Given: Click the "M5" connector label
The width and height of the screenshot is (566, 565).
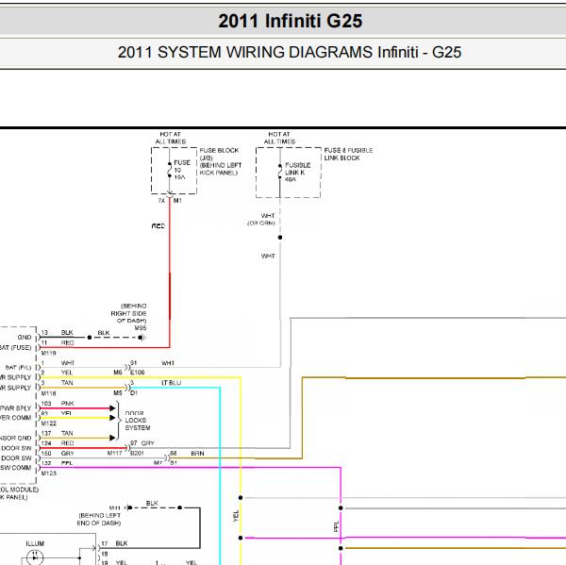Looking at the screenshot, I should (118, 392).
